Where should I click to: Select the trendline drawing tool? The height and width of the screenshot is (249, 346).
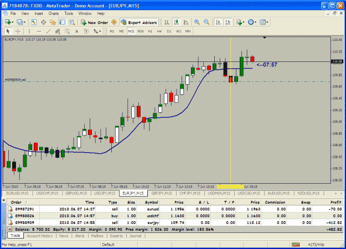pyautogui.click(x=48, y=32)
